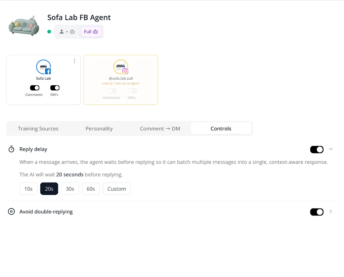
Task: Disable DM's on the Facebook card
Action: (55, 87)
